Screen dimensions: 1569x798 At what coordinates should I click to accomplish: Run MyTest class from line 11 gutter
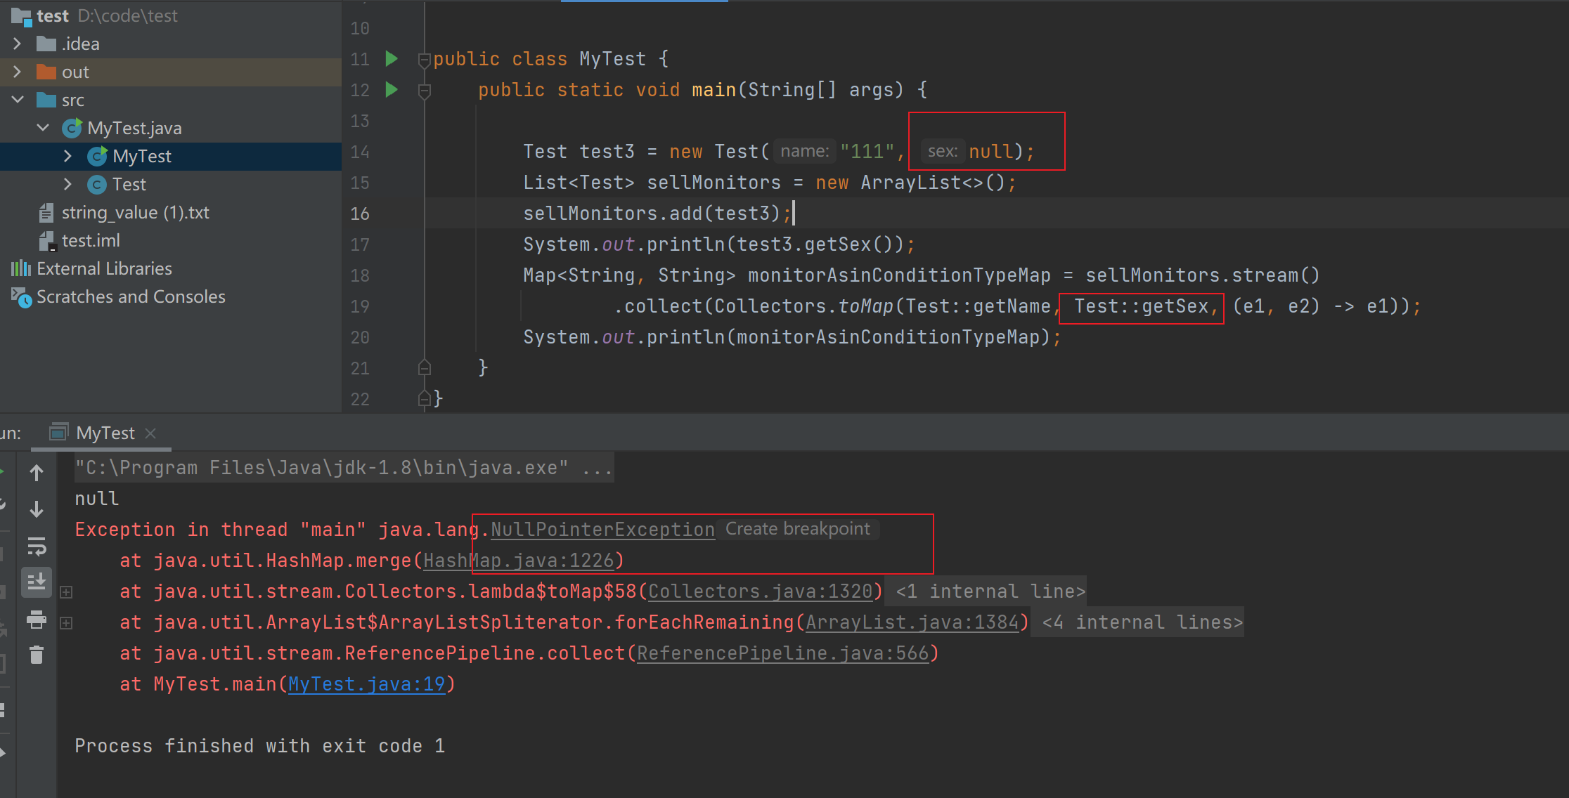click(392, 59)
